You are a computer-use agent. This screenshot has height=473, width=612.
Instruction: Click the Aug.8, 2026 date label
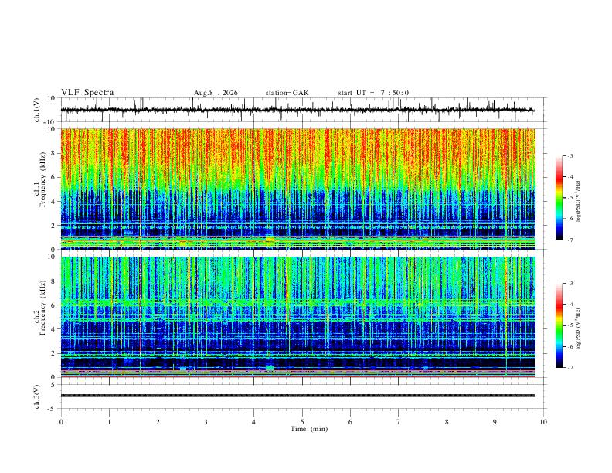coord(216,93)
